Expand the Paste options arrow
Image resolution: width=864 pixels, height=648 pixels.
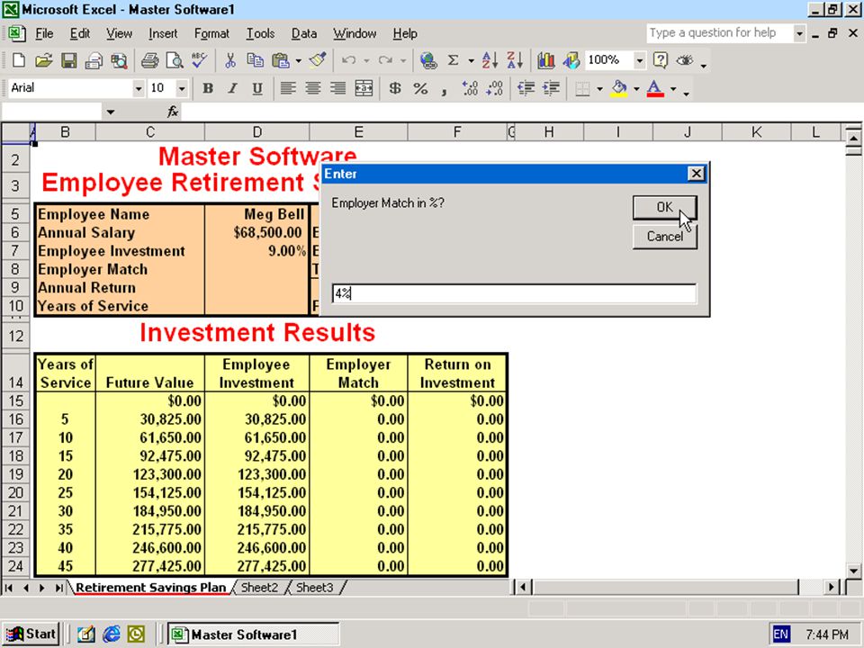click(x=298, y=60)
